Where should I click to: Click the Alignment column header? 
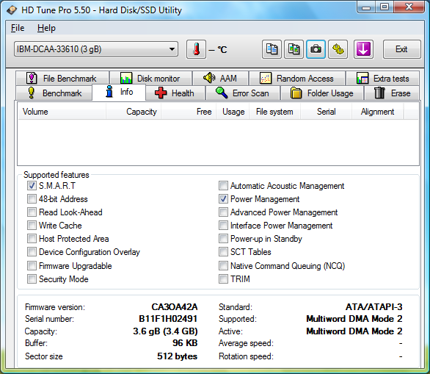[x=378, y=112]
